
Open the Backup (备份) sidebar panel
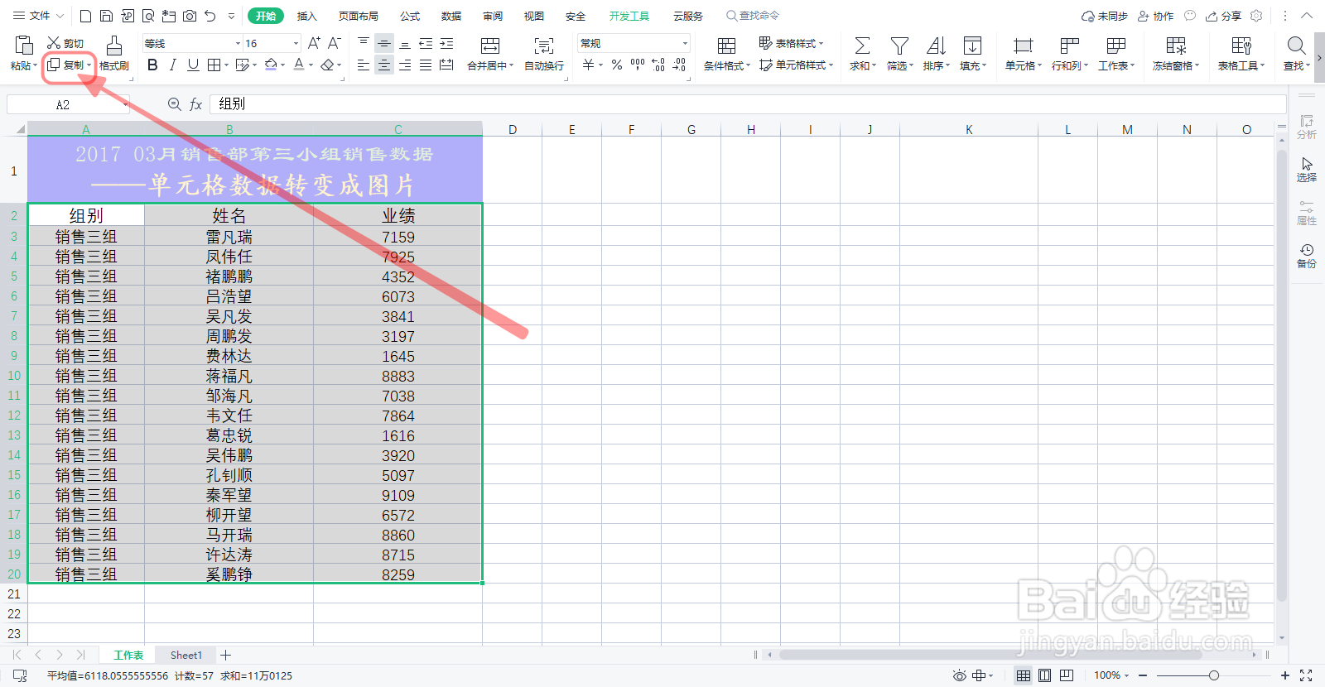click(x=1307, y=256)
